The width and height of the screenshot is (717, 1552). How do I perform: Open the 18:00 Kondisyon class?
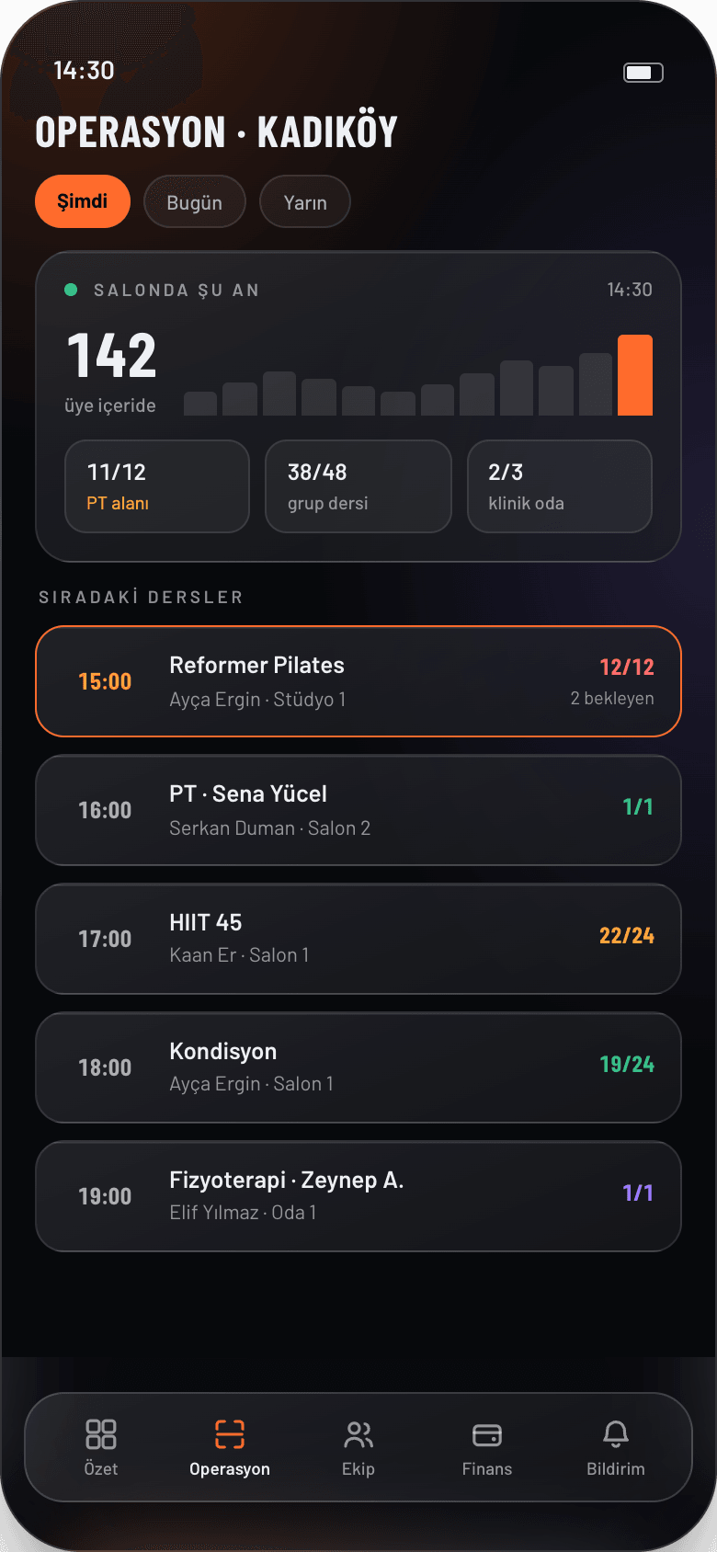click(358, 1067)
